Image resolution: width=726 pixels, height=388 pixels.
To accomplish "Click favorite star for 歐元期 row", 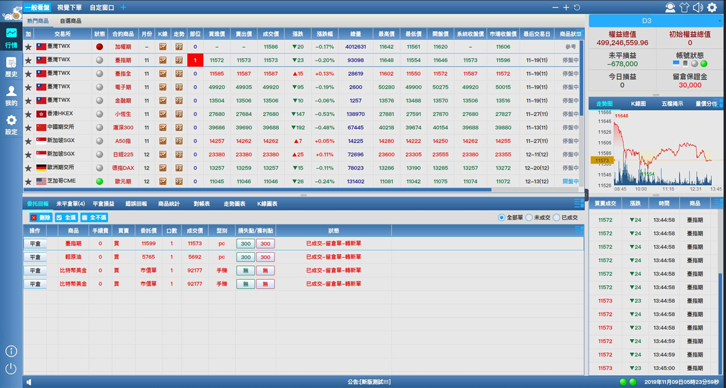I will [28, 181].
